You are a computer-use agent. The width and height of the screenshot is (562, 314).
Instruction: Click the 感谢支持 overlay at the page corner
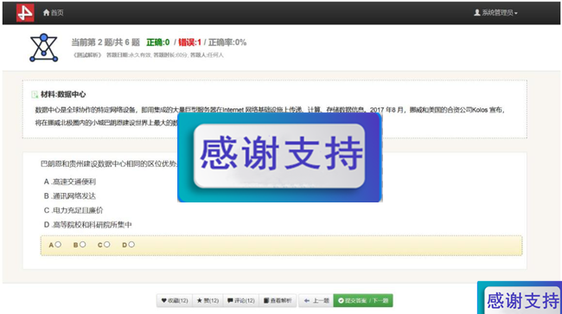click(x=520, y=298)
